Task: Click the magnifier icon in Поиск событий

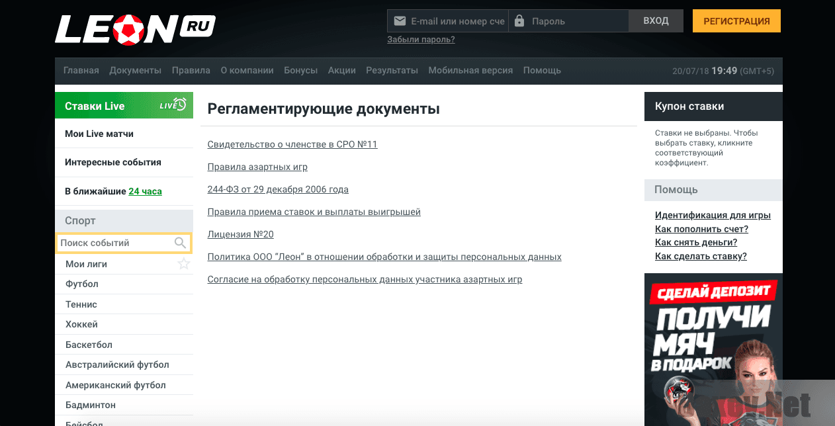Action: (180, 243)
